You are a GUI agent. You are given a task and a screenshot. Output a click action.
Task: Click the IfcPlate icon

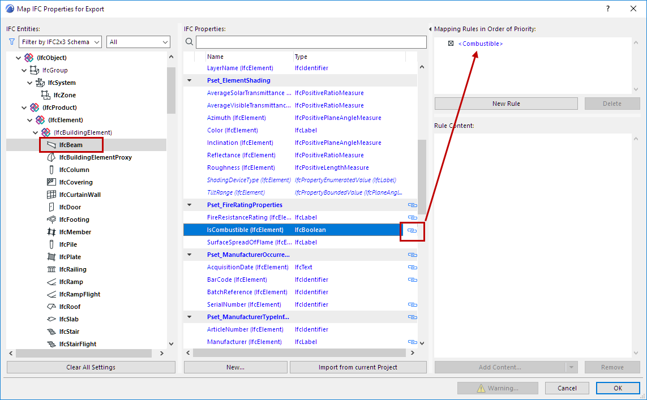pos(51,256)
